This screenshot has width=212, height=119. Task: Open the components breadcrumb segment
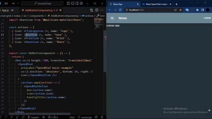coord(37,16)
